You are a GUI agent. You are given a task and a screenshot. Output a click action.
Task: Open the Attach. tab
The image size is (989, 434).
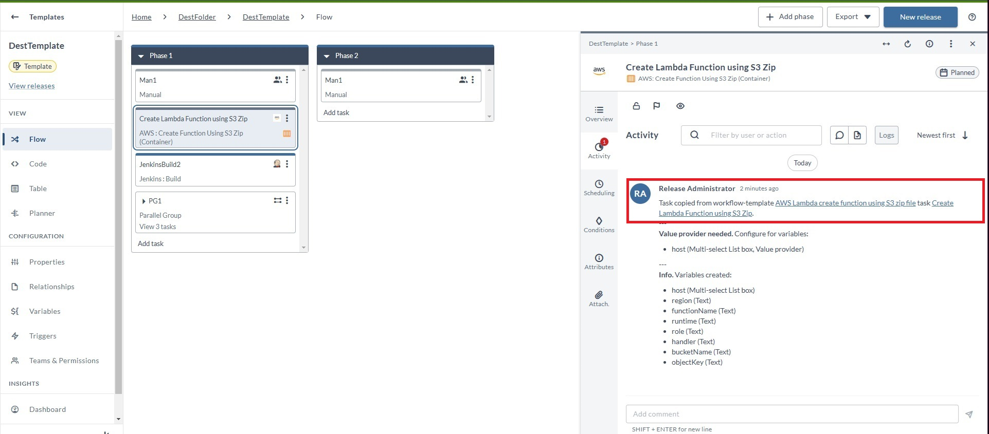point(599,298)
